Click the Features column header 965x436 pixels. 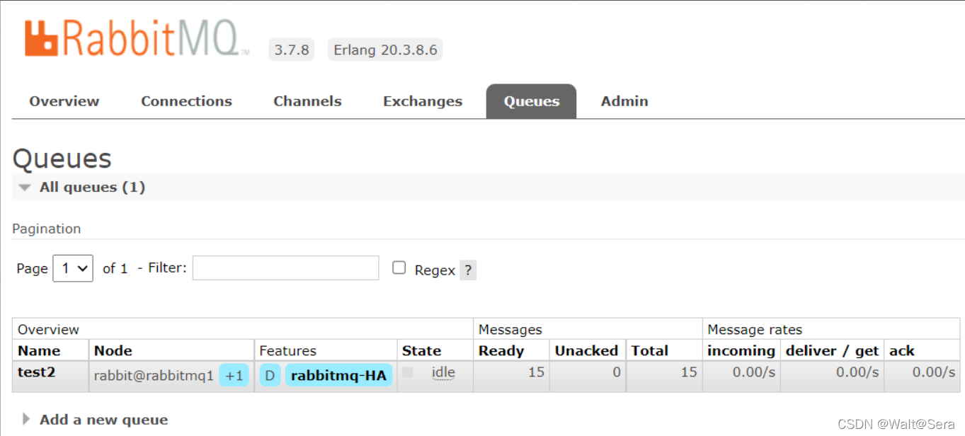[287, 351]
